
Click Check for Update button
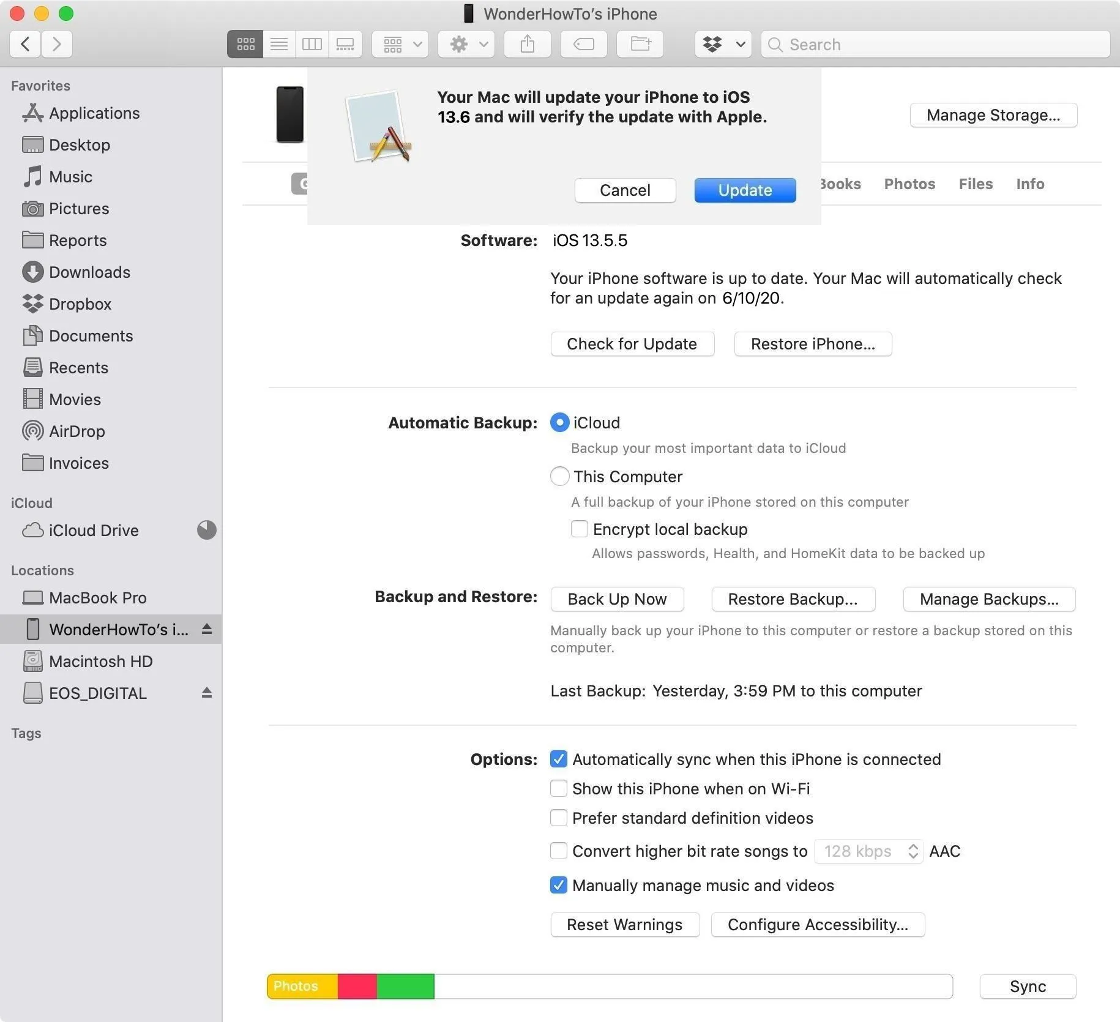pos(632,344)
